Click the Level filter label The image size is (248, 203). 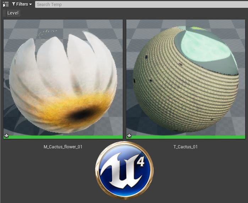[x=13, y=13]
